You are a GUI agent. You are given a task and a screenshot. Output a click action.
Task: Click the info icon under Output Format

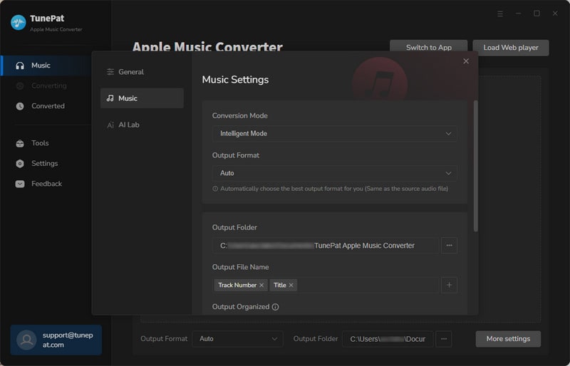(215, 189)
